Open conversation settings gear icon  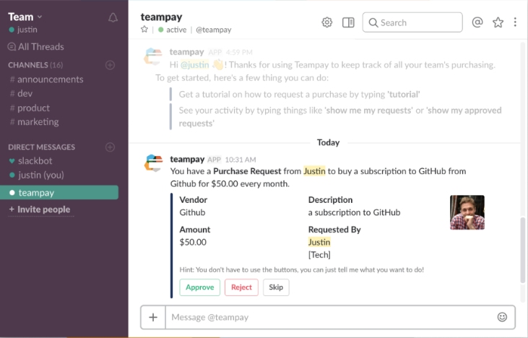[x=326, y=22]
